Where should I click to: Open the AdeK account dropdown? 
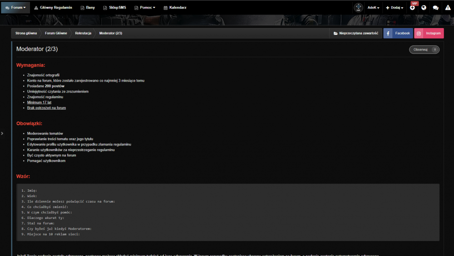click(x=373, y=8)
